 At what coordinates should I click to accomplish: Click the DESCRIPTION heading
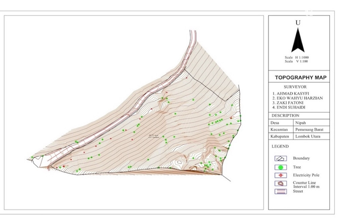coord(285,115)
